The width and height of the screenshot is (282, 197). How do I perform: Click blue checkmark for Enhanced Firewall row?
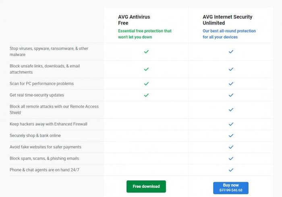click(231, 124)
